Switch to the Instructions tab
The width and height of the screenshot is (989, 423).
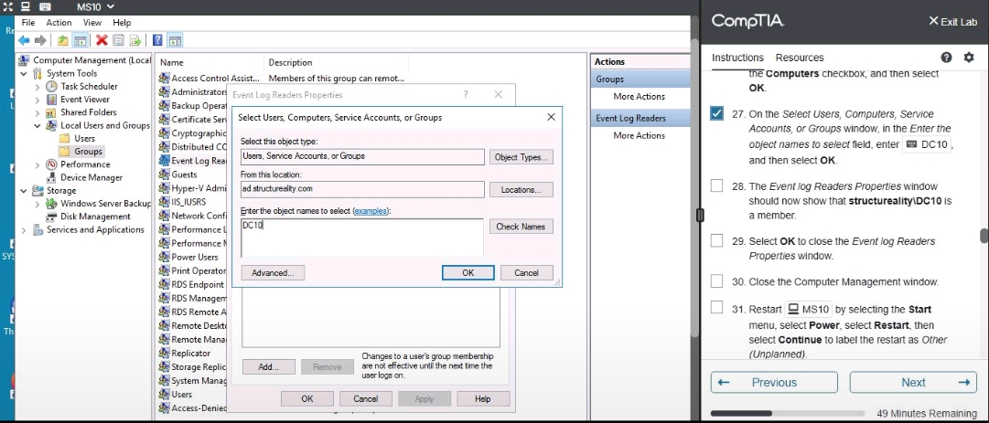737,58
